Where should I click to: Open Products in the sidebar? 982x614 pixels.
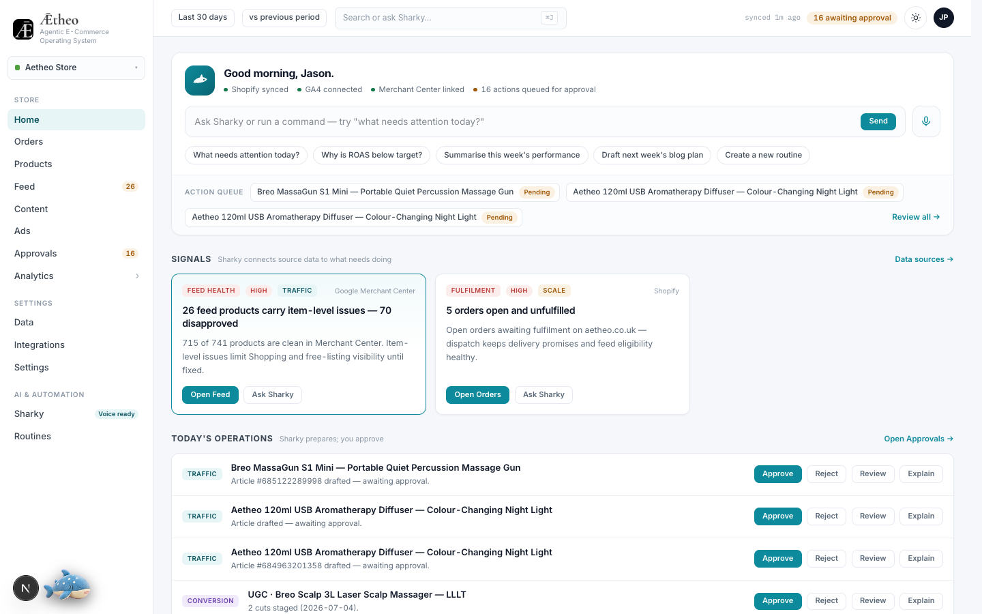(76, 164)
